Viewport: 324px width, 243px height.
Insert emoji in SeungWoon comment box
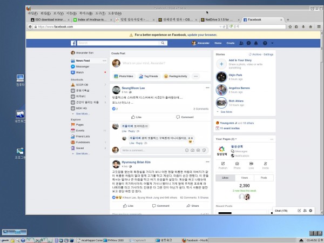pyautogui.click(x=187, y=150)
